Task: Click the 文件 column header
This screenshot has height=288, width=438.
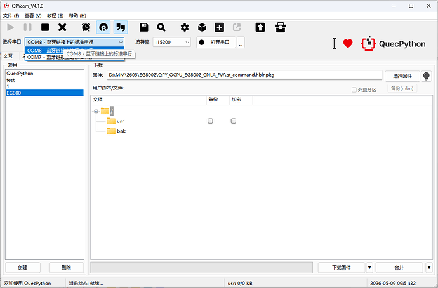Action: 149,100
